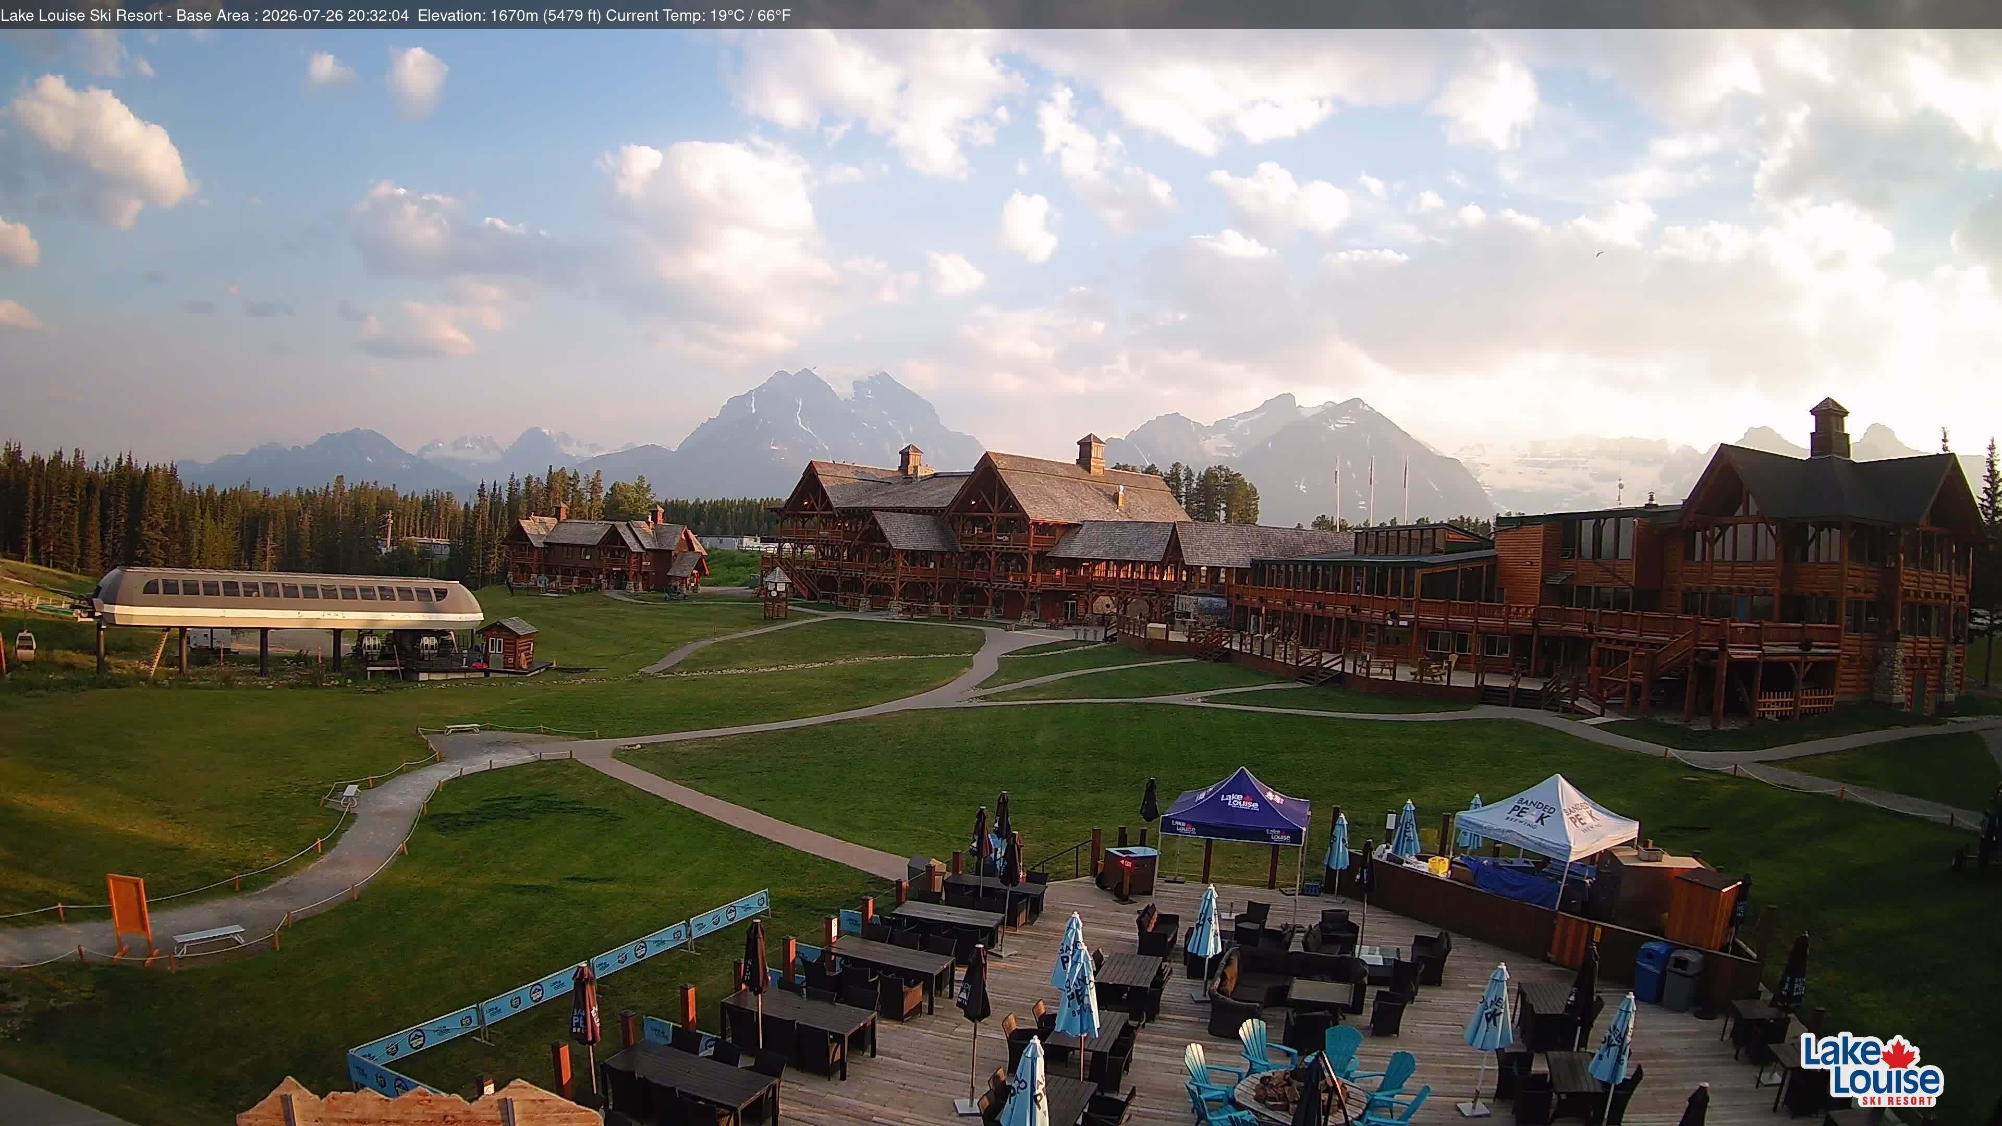The image size is (2002, 1126).
Task: Click the timestamp "2026-07-26 20:32:04"
Action: (x=335, y=16)
